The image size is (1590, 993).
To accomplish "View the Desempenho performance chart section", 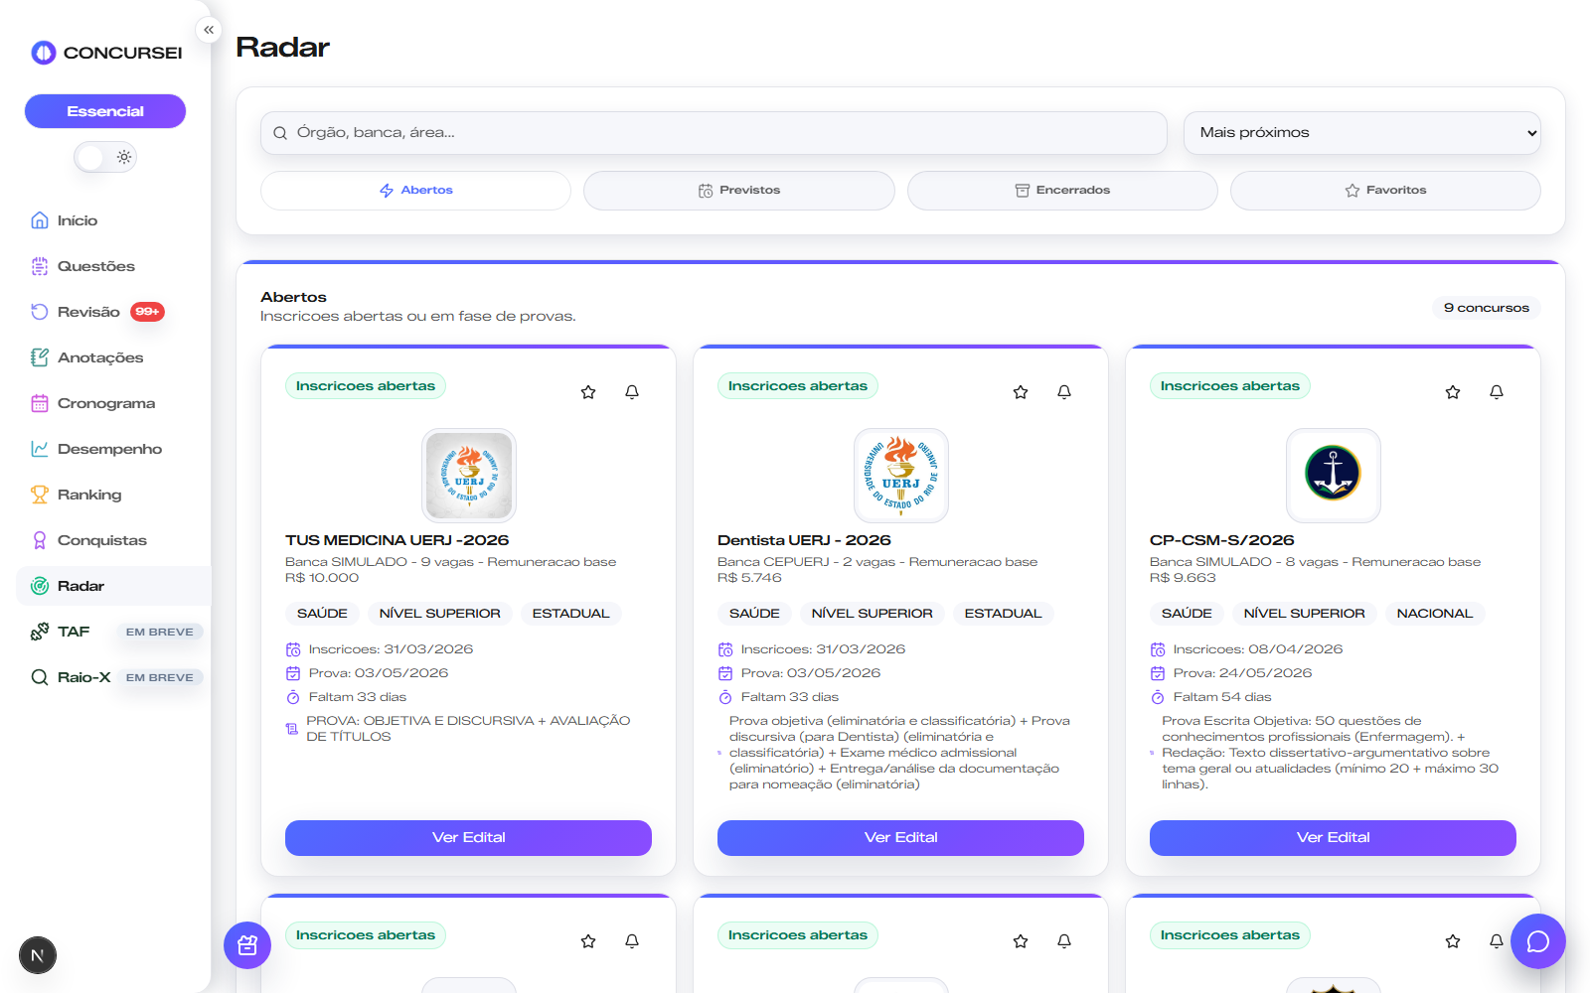I will (108, 448).
